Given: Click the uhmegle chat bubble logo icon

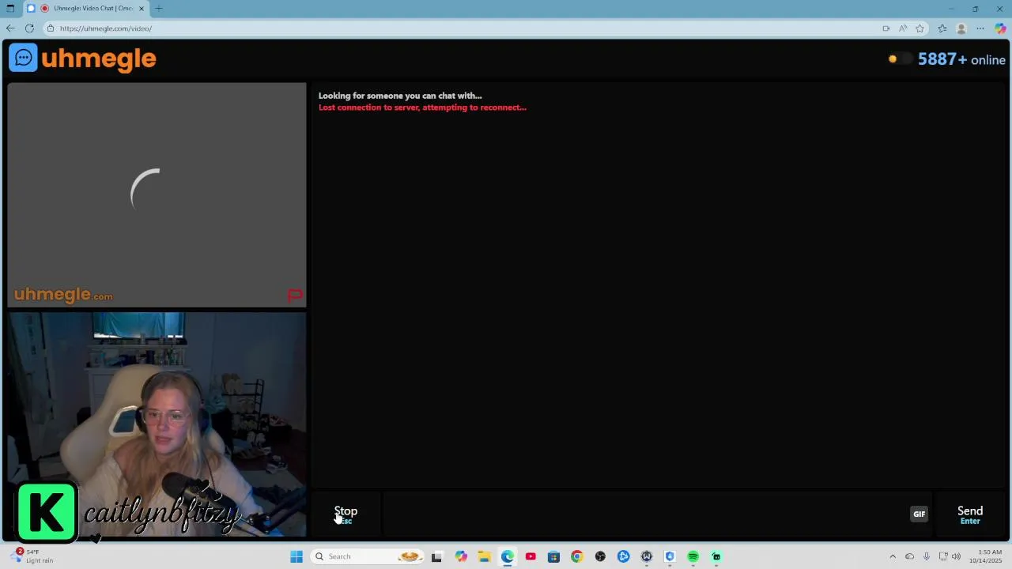Looking at the screenshot, I should [x=23, y=58].
